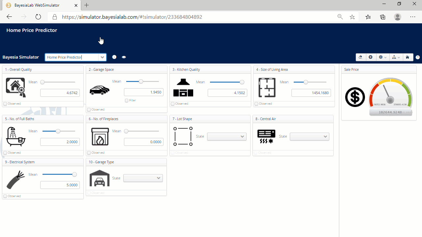Click the Overall Quality value field 4.6742
This screenshot has width=422, height=237.
click(60, 93)
